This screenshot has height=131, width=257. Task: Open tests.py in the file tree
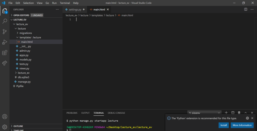point(36,64)
